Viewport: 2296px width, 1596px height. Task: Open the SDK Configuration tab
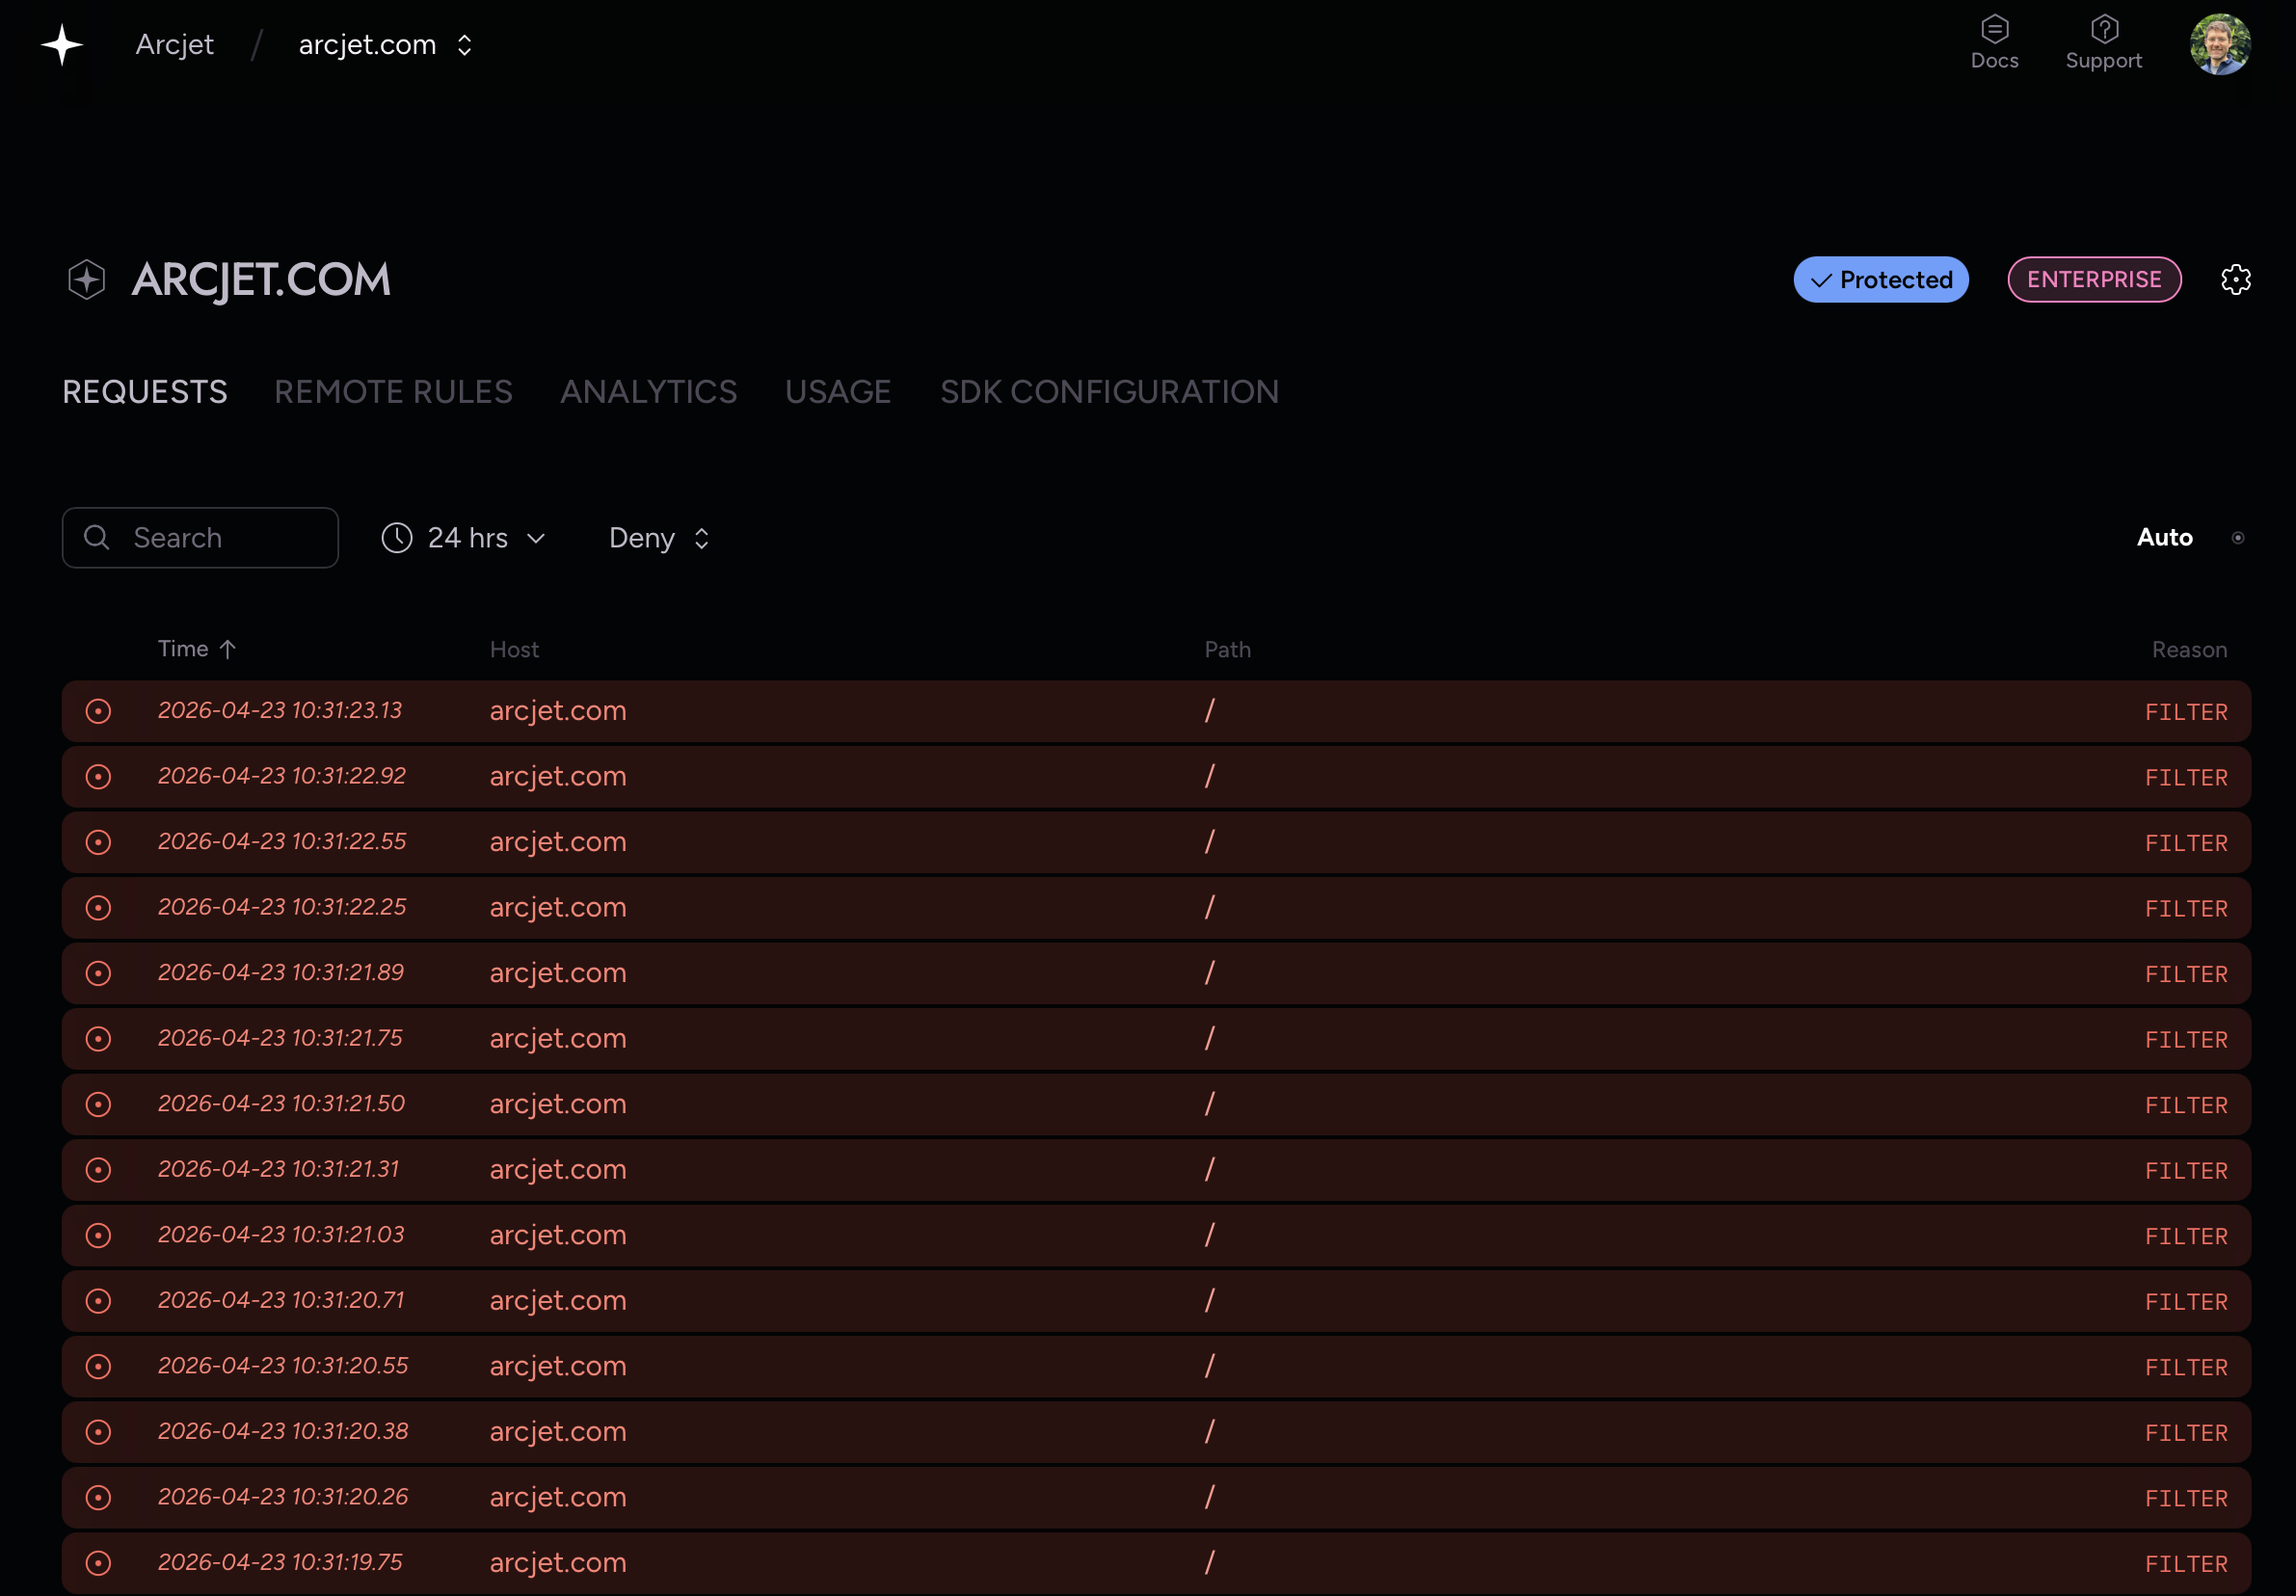(1109, 391)
